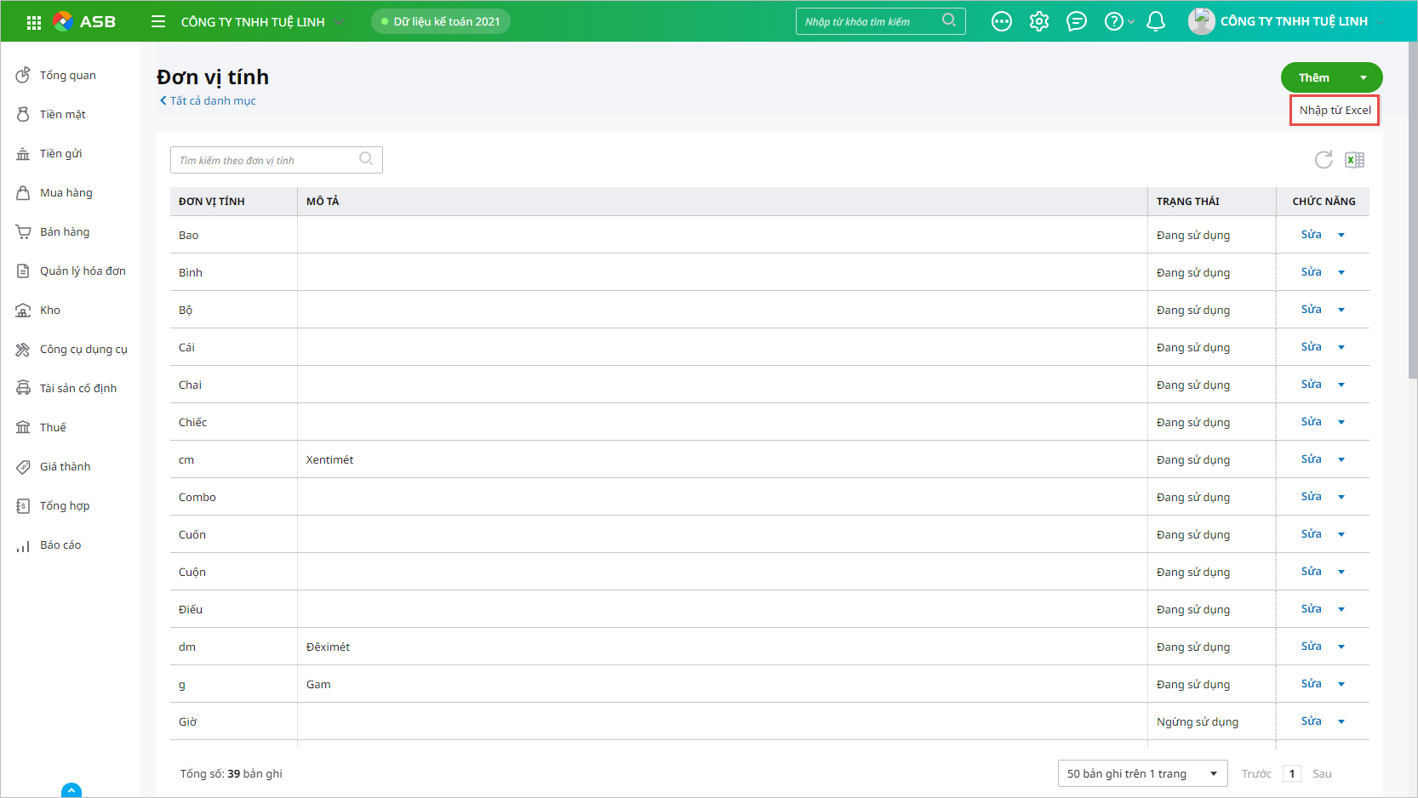Image resolution: width=1418 pixels, height=798 pixels.
Task: Open the app launcher grid icon
Action: 34,22
